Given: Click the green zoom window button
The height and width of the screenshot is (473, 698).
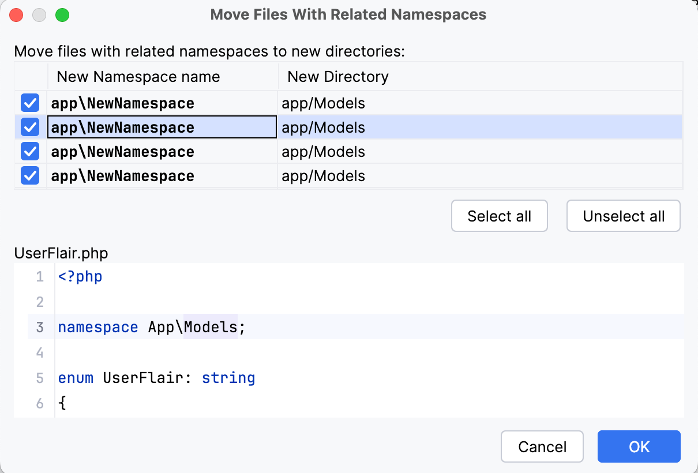Looking at the screenshot, I should pos(62,15).
